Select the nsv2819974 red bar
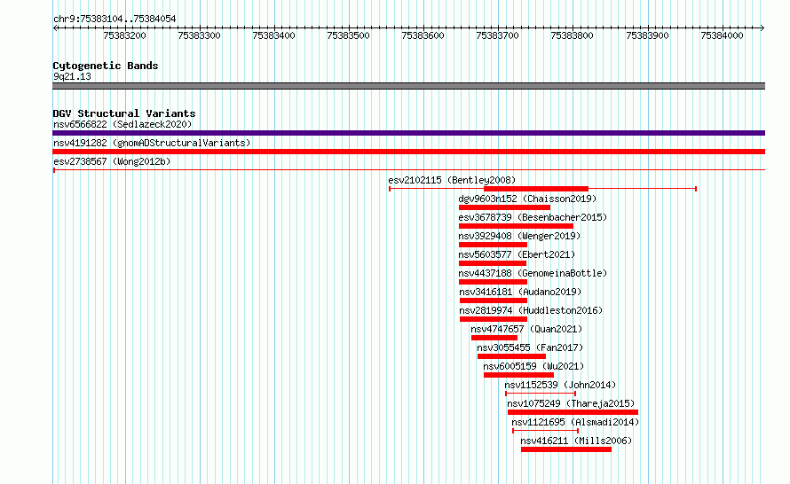 pyautogui.click(x=494, y=319)
